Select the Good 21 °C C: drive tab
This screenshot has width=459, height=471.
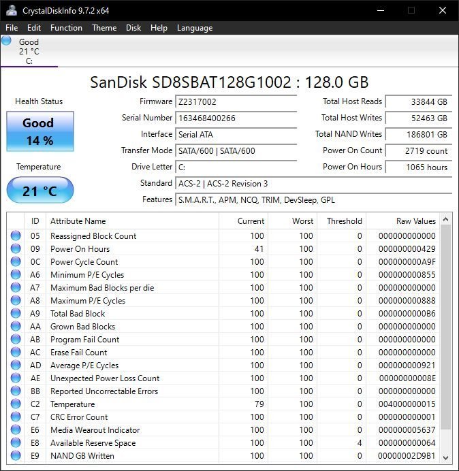pyautogui.click(x=29, y=51)
